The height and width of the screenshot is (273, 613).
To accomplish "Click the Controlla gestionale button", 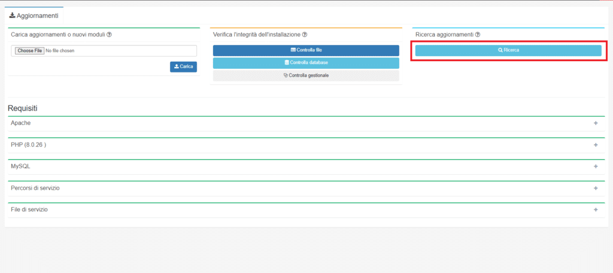I will 306,75.
